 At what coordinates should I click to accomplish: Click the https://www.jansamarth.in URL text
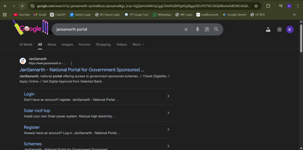[x=45, y=63]
